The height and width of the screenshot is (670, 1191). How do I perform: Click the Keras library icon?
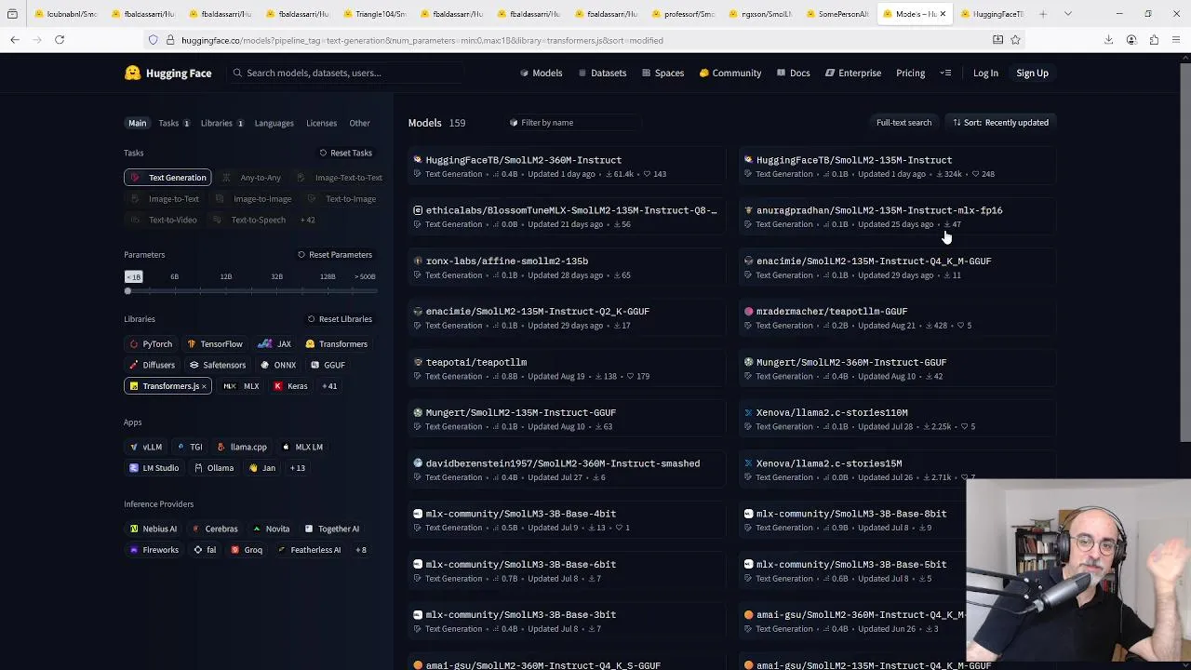click(277, 386)
